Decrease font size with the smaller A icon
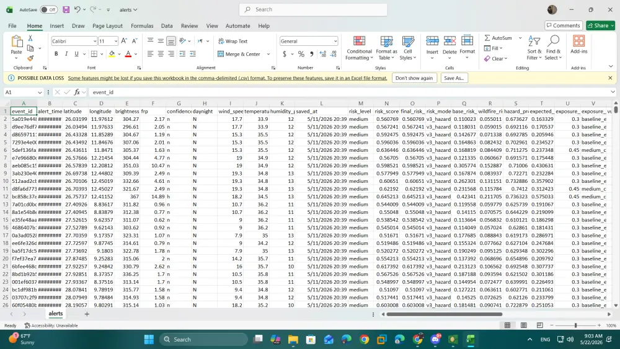Image resolution: width=620 pixels, height=349 pixels. pos(135,41)
